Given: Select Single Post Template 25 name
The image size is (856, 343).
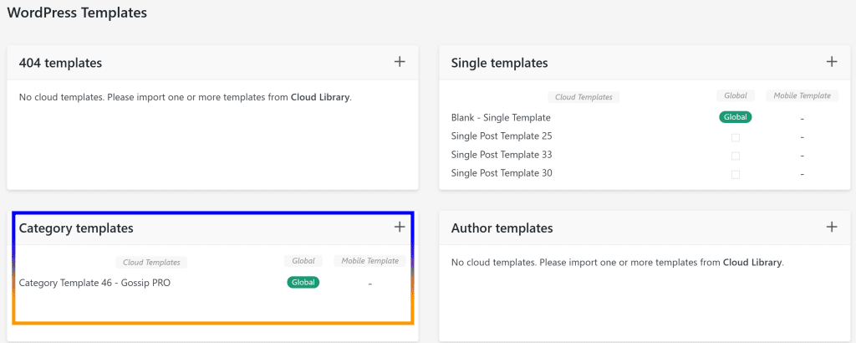Looking at the screenshot, I should pos(502,136).
